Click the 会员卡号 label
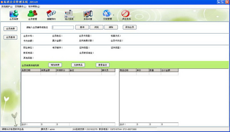Screen dimensions: 230x132 point(28,36)
